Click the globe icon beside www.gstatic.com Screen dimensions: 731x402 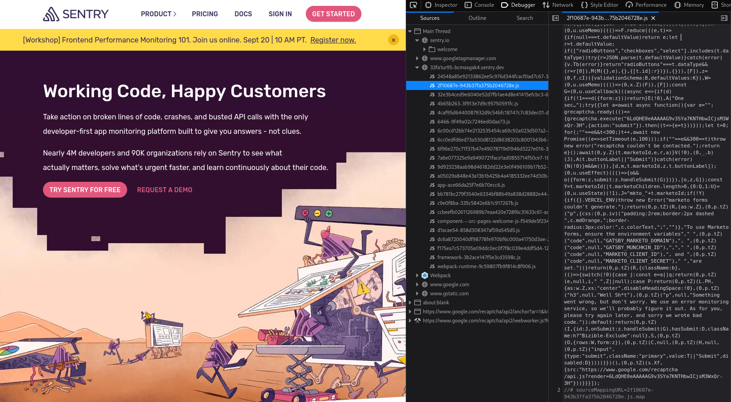click(425, 293)
